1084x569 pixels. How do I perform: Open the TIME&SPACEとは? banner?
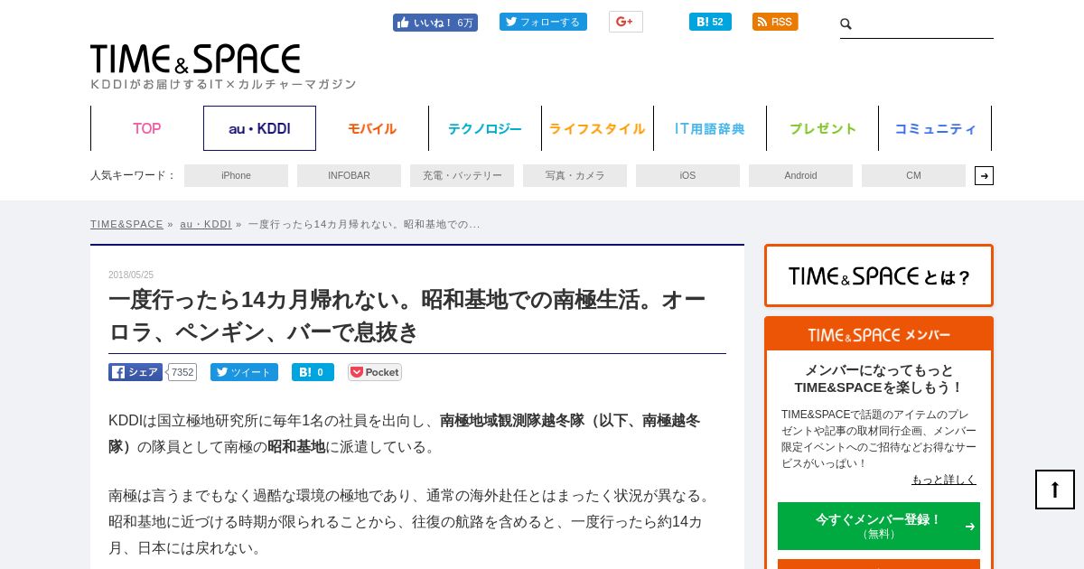pyautogui.click(x=879, y=275)
